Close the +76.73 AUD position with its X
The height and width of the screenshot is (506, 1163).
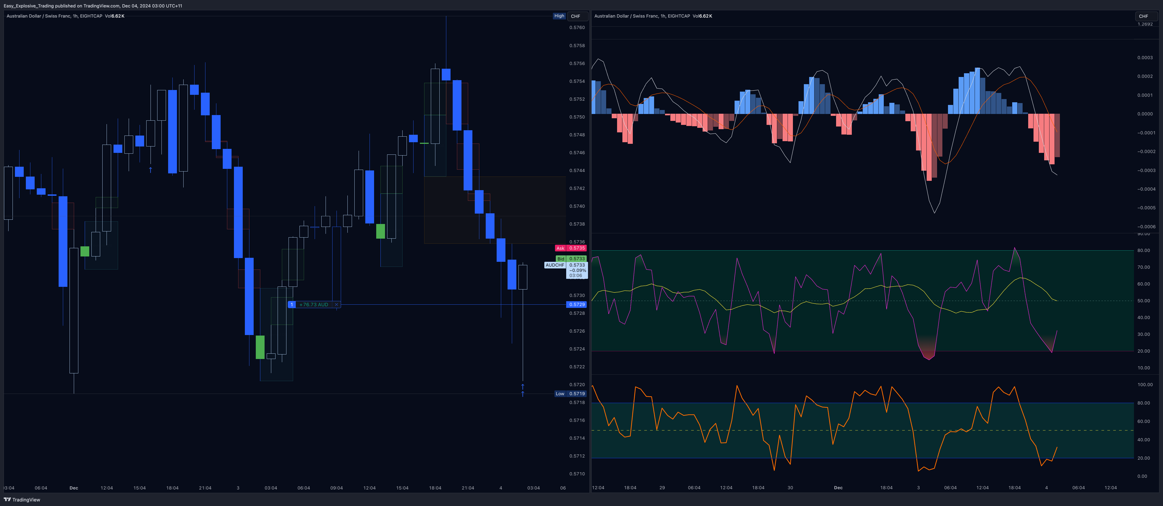[336, 305]
